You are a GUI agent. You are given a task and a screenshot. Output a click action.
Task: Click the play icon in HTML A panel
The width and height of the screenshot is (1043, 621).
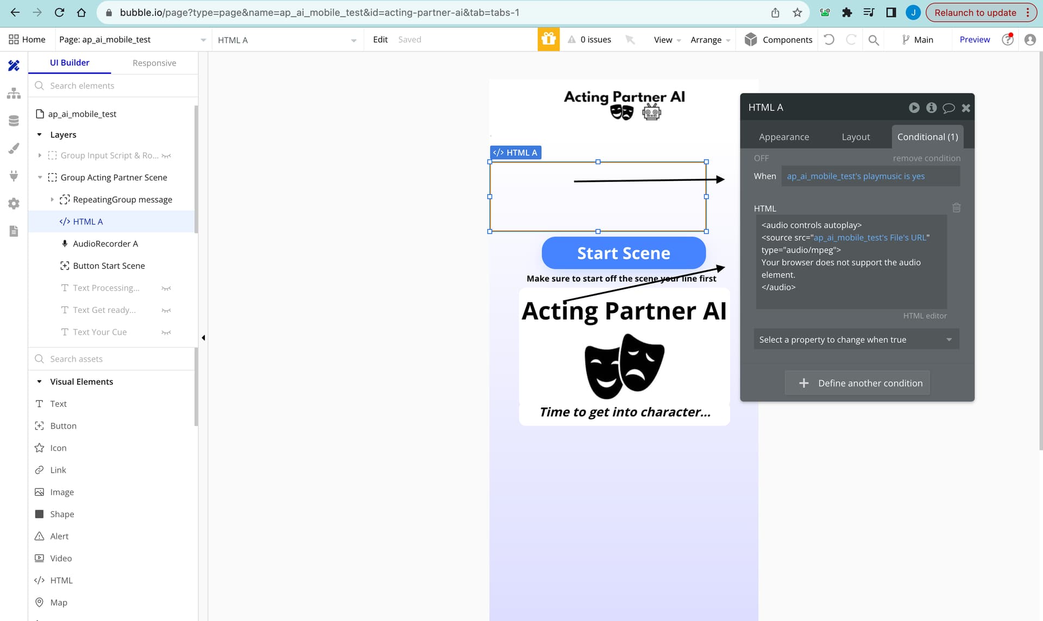914,108
